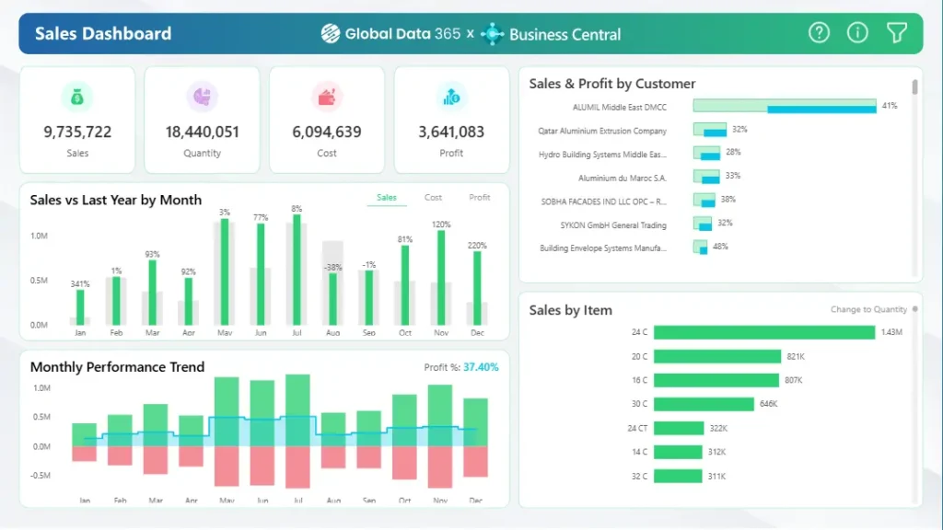
Task: Click the 30 C item bar
Action: [704, 405]
